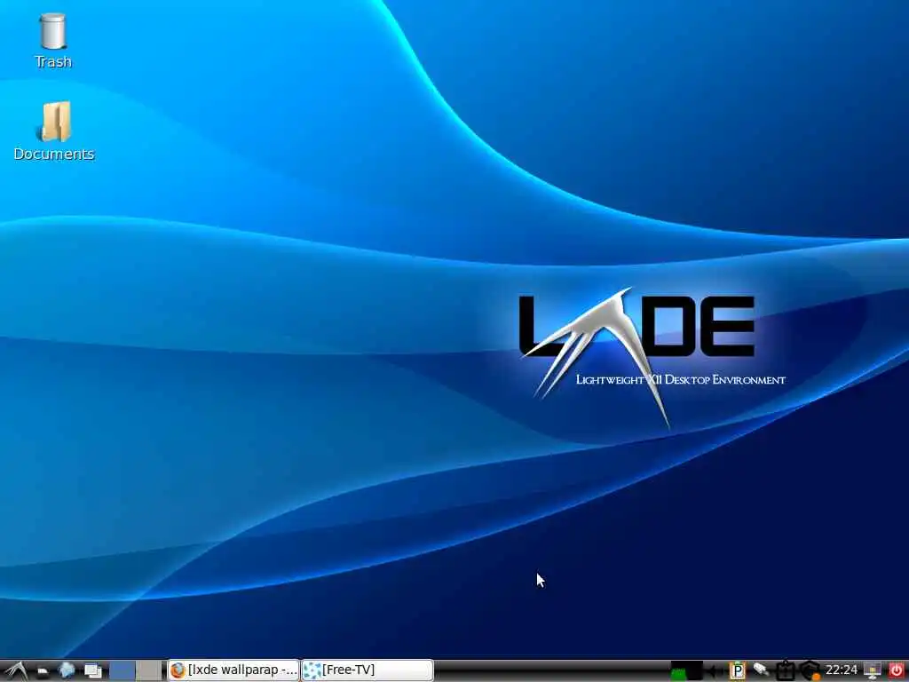
Task: Open the display monitor tray icon
Action: pyautogui.click(x=873, y=671)
